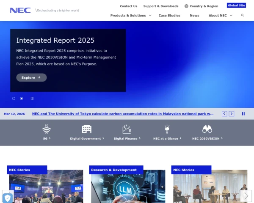
Task: Click the Explore button
Action: point(31,77)
